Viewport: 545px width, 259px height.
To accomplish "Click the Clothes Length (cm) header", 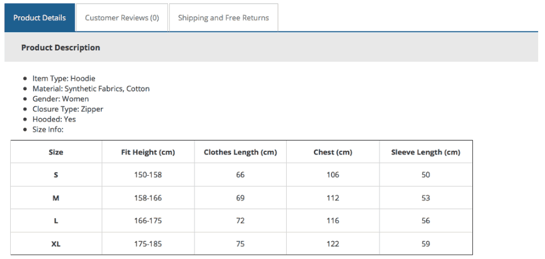I will click(x=240, y=152).
